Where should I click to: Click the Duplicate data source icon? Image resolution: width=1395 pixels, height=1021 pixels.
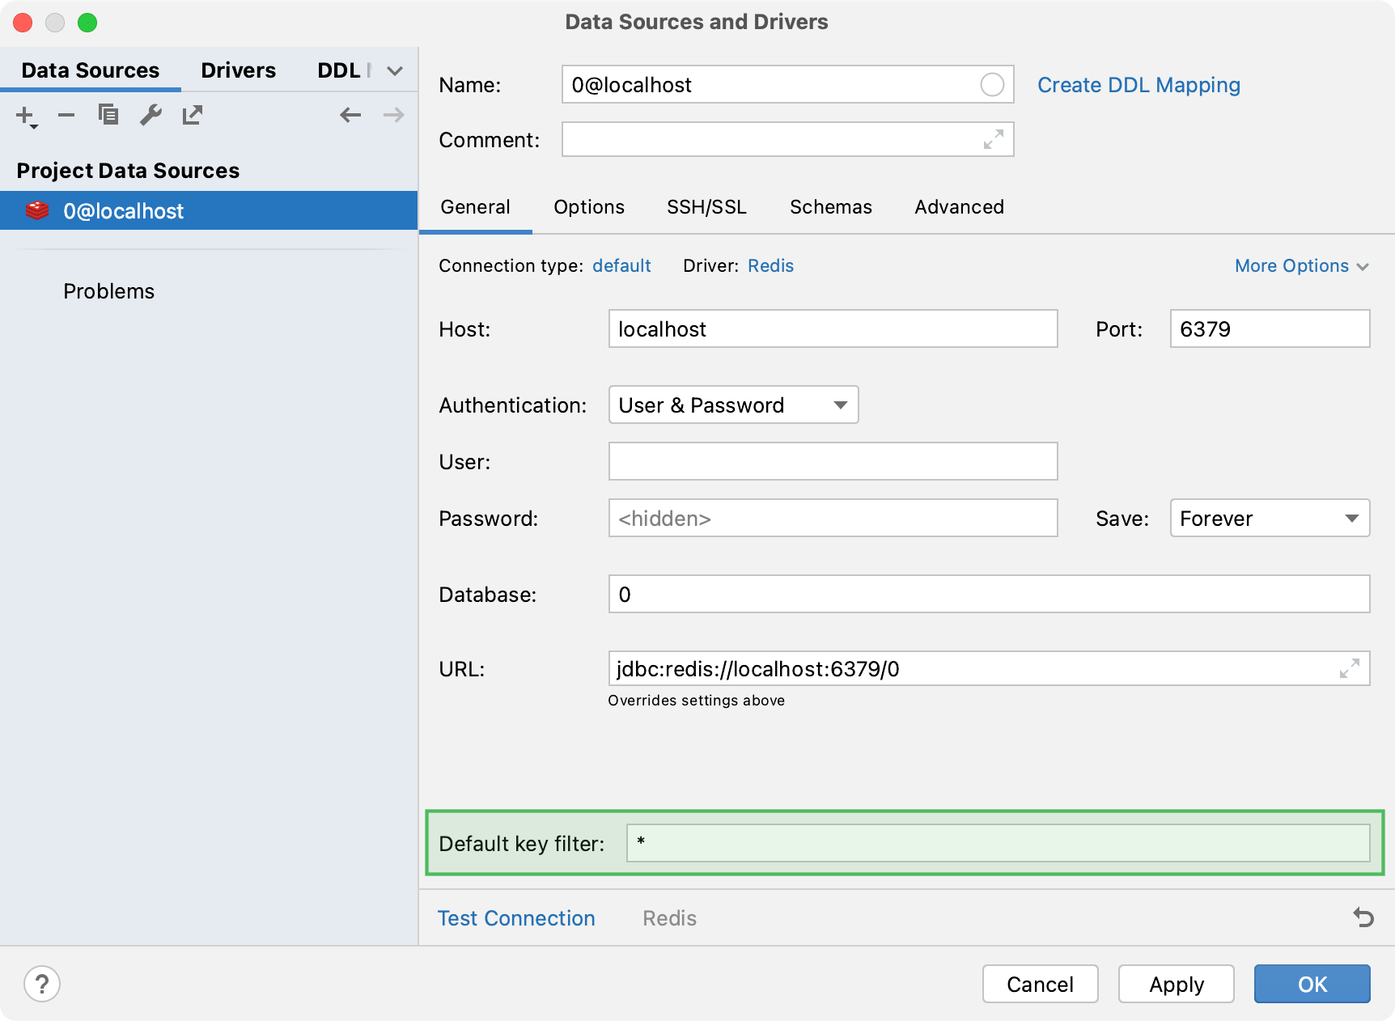point(108,116)
